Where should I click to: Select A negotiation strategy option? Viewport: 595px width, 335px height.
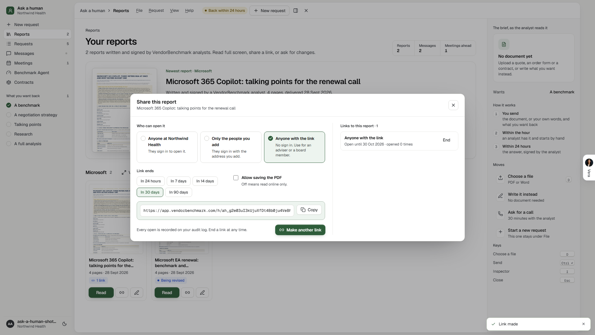click(37, 115)
